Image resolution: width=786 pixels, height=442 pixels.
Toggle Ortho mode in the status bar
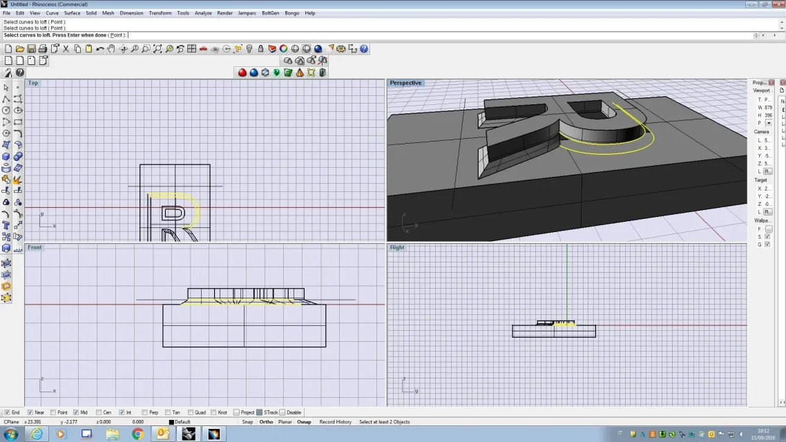point(266,422)
